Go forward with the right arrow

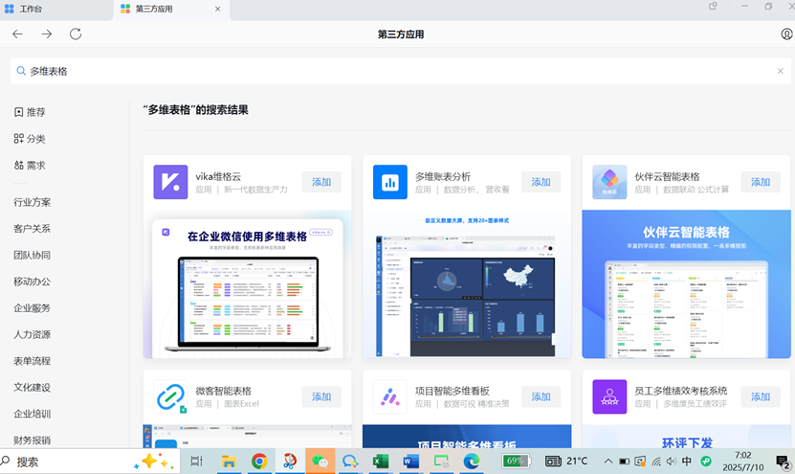(47, 34)
